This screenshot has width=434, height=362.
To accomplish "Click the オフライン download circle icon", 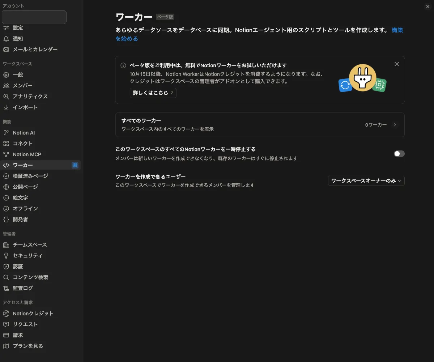I will pyautogui.click(x=6, y=209).
